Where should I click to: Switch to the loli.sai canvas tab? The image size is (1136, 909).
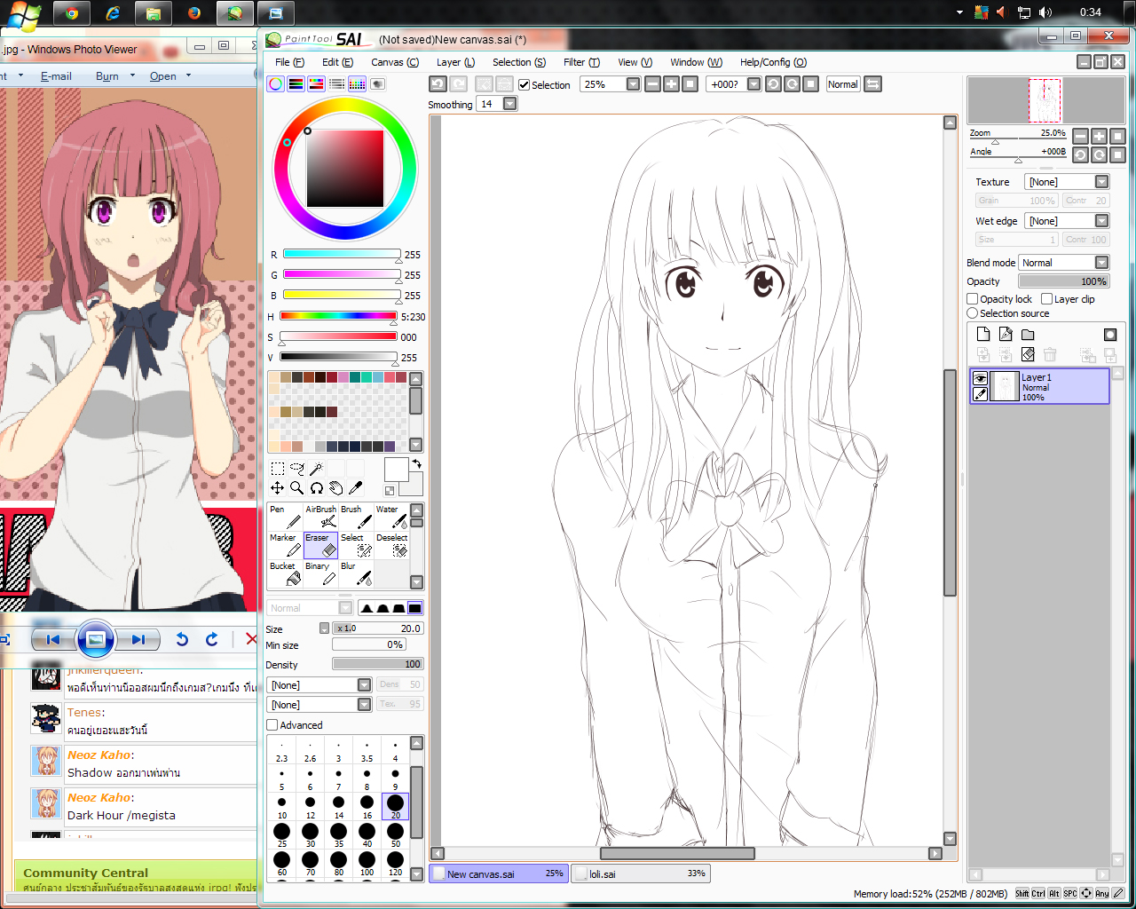(640, 873)
